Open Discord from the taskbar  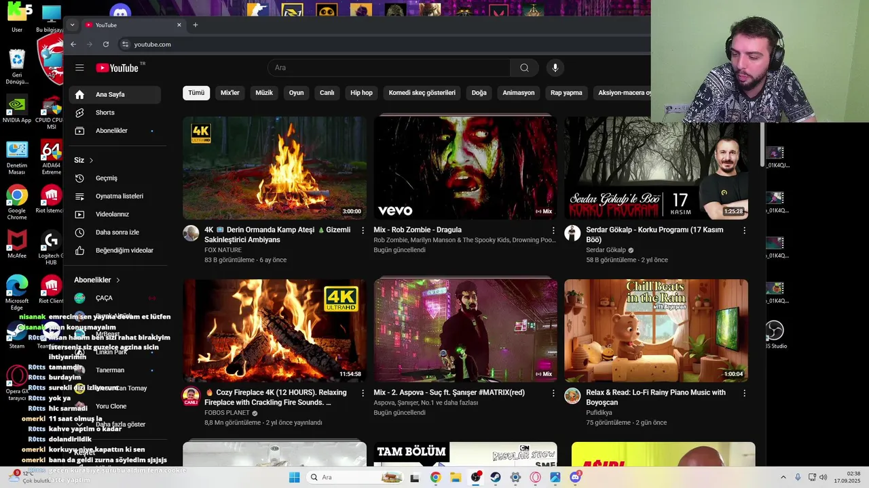[576, 477]
